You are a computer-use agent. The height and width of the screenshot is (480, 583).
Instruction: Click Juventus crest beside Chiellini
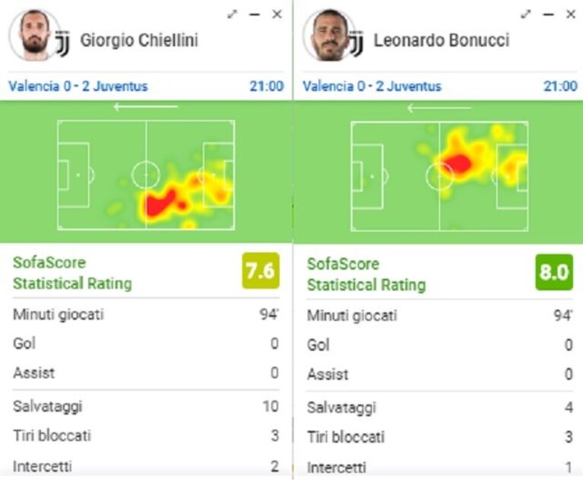(x=62, y=44)
